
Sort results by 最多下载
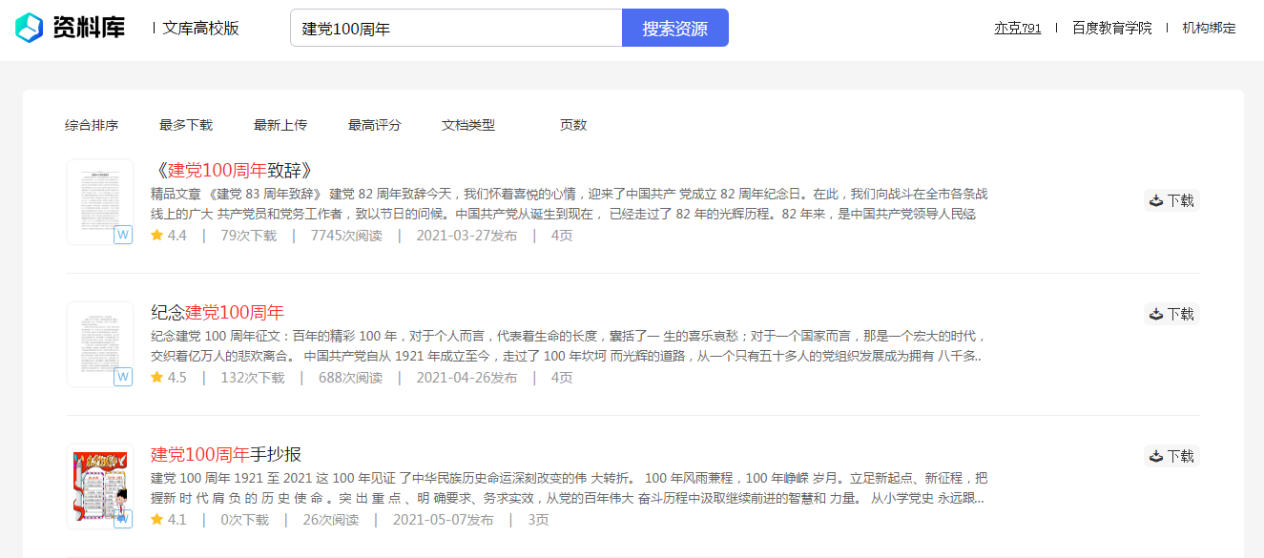click(186, 125)
